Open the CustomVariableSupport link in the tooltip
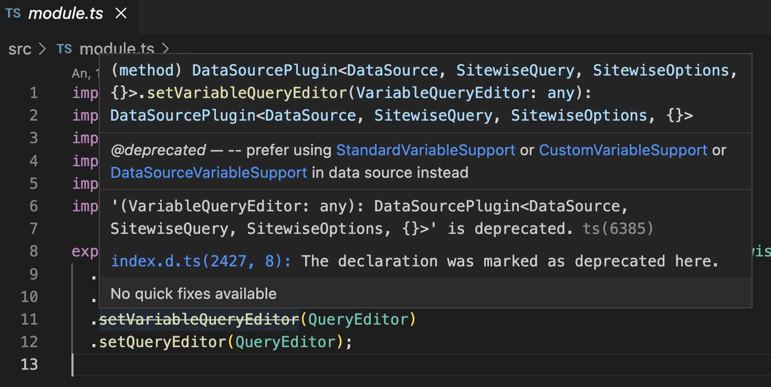This screenshot has width=771, height=387. (x=623, y=150)
